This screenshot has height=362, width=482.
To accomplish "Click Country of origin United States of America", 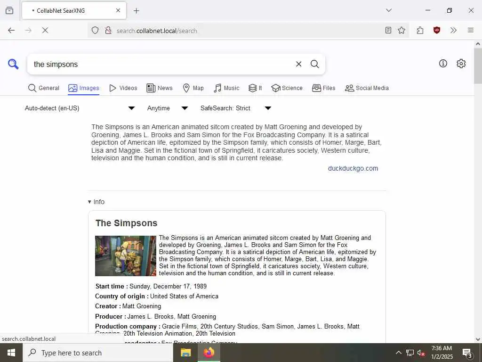I will point(157,296).
